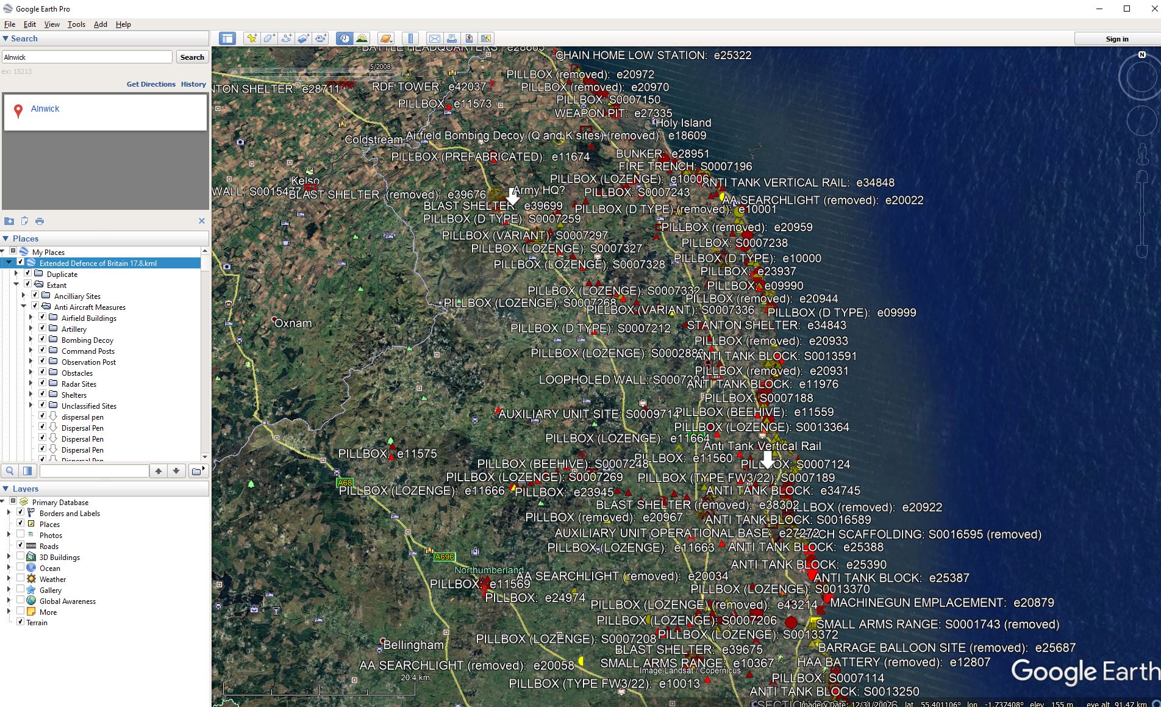Open the Tools menu
This screenshot has height=707, width=1161.
click(76, 24)
